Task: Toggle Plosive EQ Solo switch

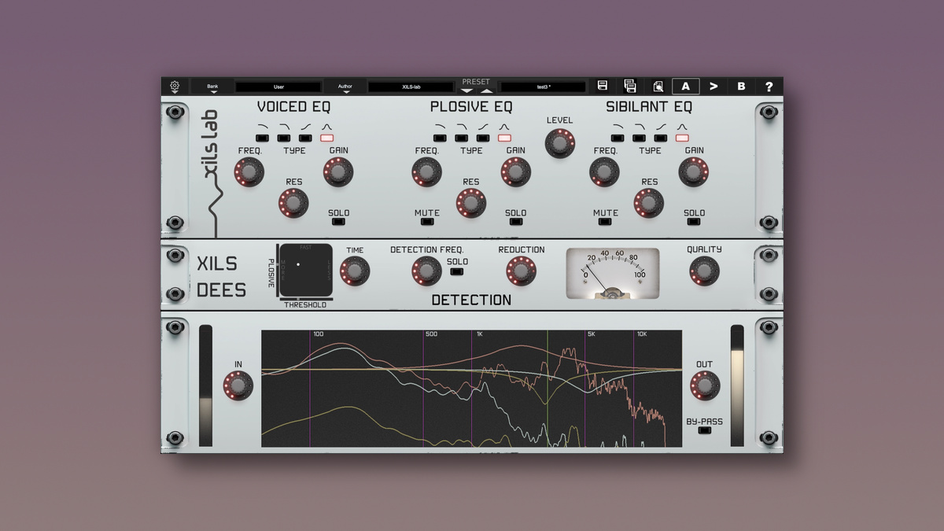Action: pos(516,222)
